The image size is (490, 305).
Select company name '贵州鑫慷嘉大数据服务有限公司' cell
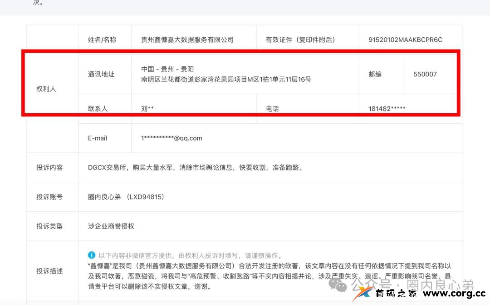(x=187, y=40)
